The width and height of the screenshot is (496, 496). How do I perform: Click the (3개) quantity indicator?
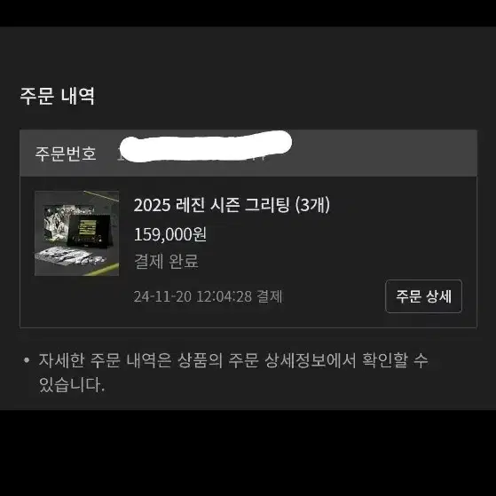pos(312,205)
